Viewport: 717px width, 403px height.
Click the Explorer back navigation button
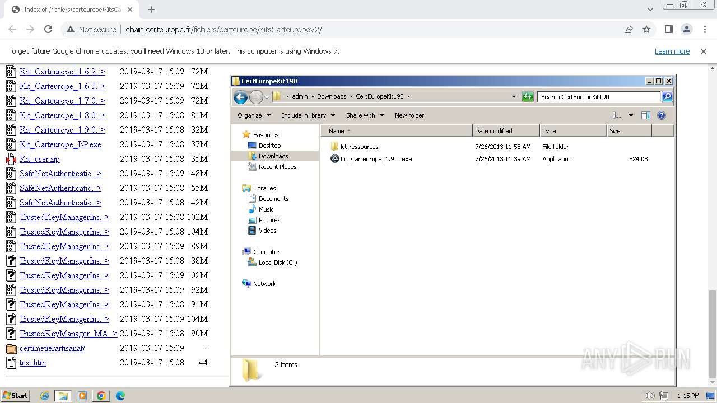(x=240, y=97)
